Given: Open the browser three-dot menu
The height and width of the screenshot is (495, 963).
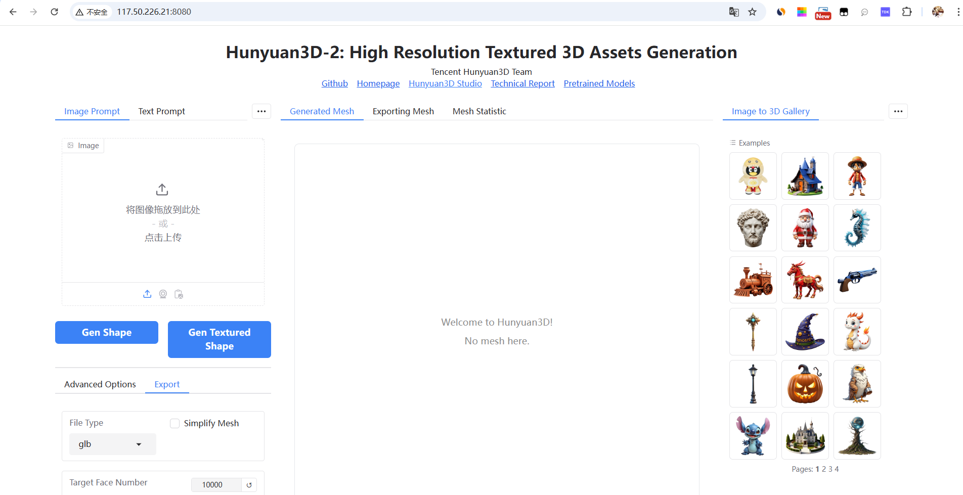Looking at the screenshot, I should [x=958, y=12].
